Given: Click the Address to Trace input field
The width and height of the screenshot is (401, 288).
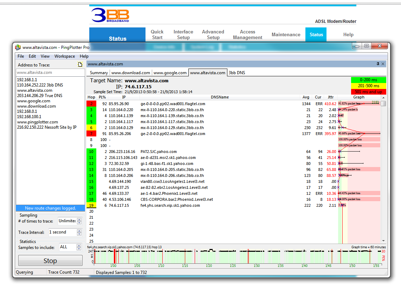Looking at the screenshot, I should (50, 72).
